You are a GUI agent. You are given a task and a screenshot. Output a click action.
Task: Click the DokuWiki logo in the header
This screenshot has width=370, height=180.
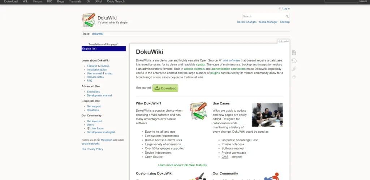click(89, 20)
